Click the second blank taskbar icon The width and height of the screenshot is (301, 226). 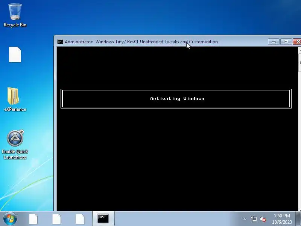[x=57, y=219]
